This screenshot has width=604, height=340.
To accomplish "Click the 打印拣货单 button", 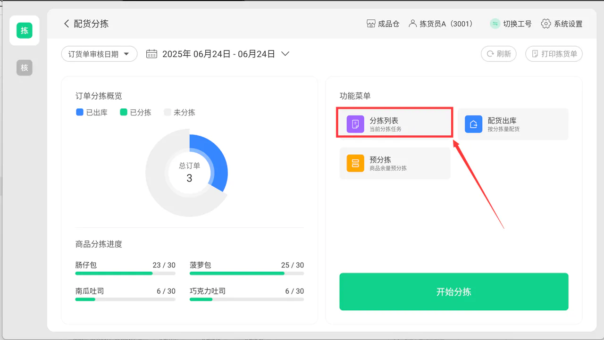I will click(x=554, y=54).
